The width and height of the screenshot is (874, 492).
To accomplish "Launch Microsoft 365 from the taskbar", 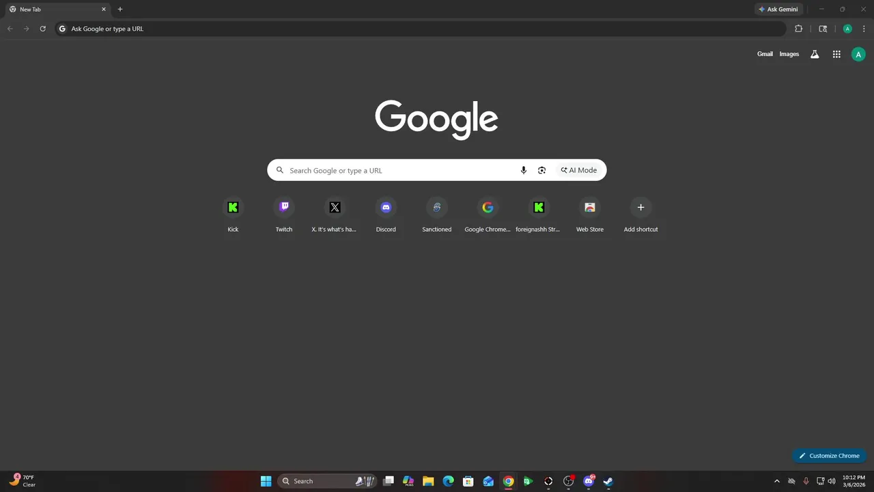I will coord(408,481).
